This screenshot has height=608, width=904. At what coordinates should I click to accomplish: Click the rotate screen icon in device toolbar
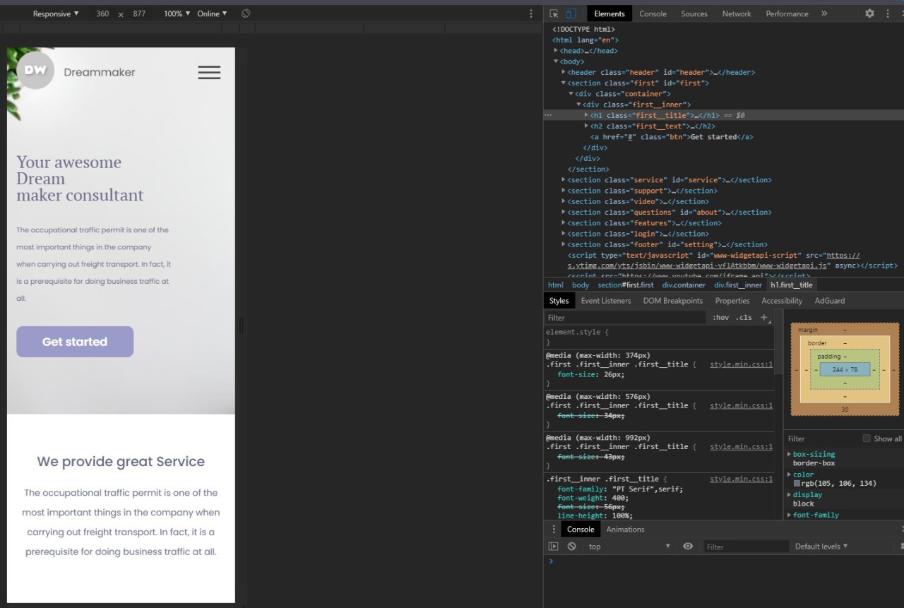point(245,13)
